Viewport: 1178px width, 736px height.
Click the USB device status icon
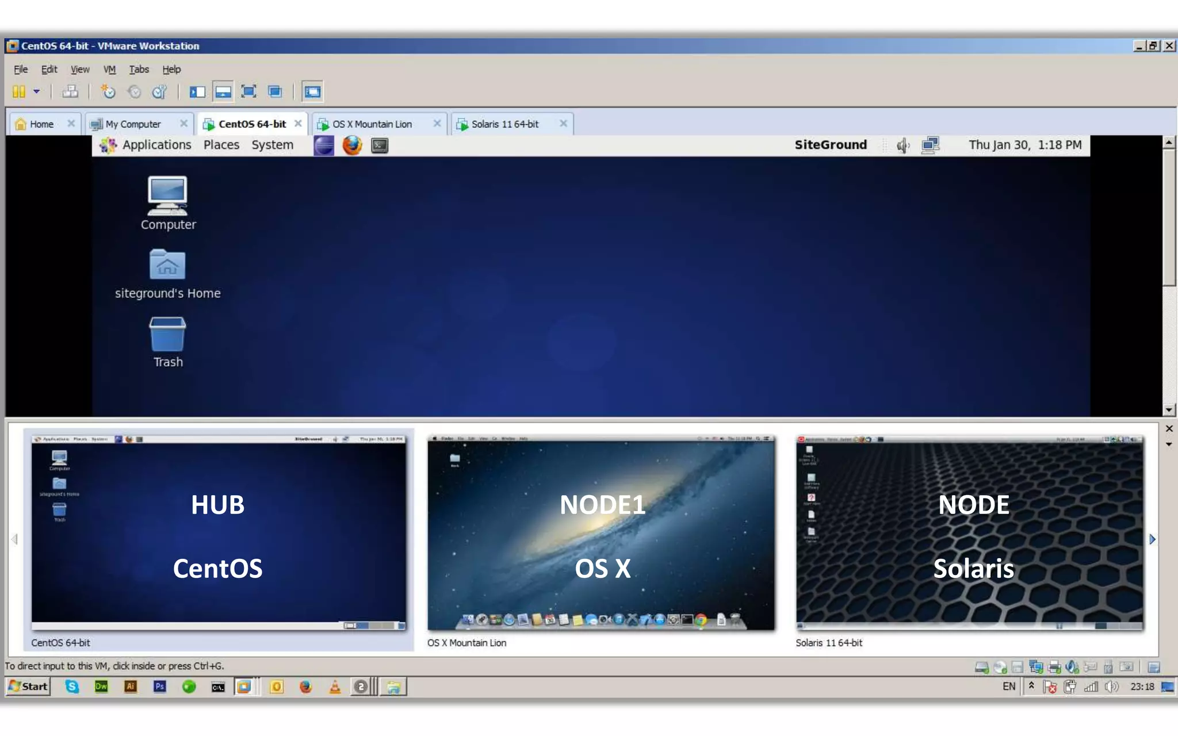(x=1108, y=667)
